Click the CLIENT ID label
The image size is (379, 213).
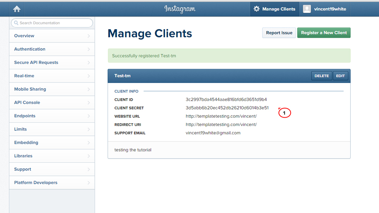pos(124,100)
